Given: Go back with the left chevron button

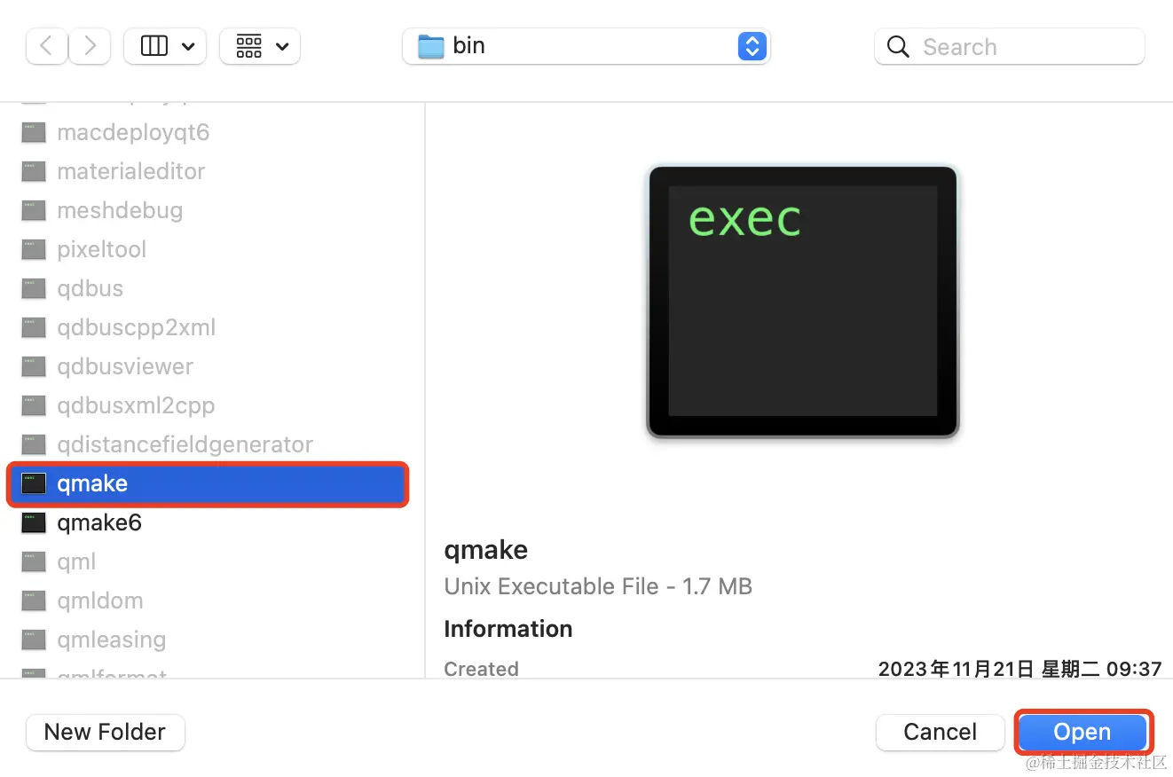Looking at the screenshot, I should (47, 46).
